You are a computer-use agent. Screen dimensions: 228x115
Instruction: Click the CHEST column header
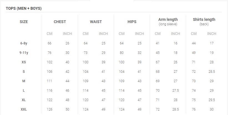click(x=60, y=22)
